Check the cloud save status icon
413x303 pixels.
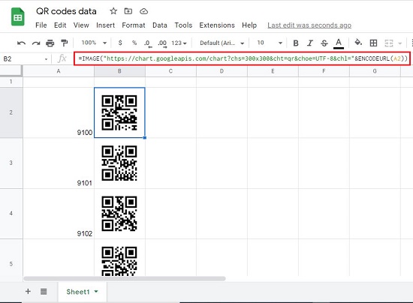pos(143,11)
